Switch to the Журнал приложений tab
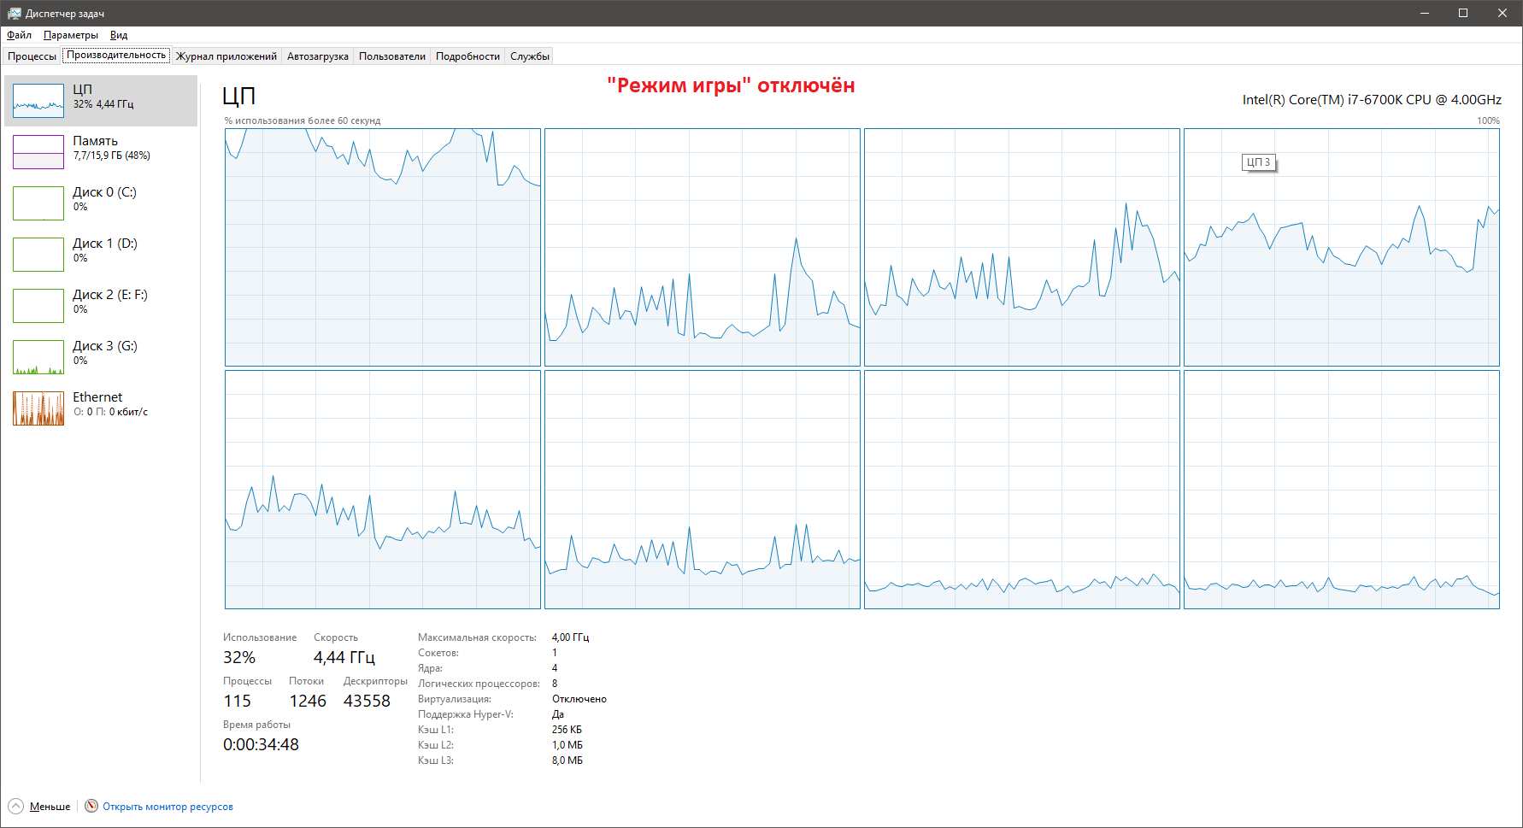 [x=226, y=56]
